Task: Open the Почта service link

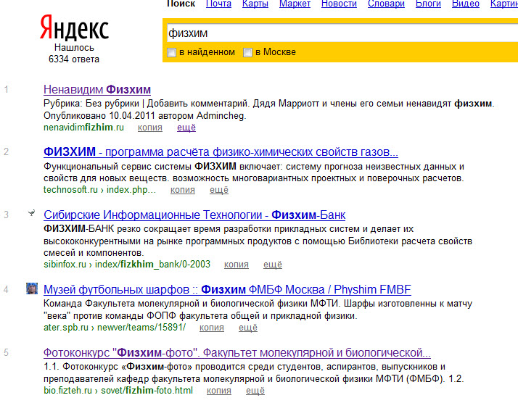Action: coord(218,4)
